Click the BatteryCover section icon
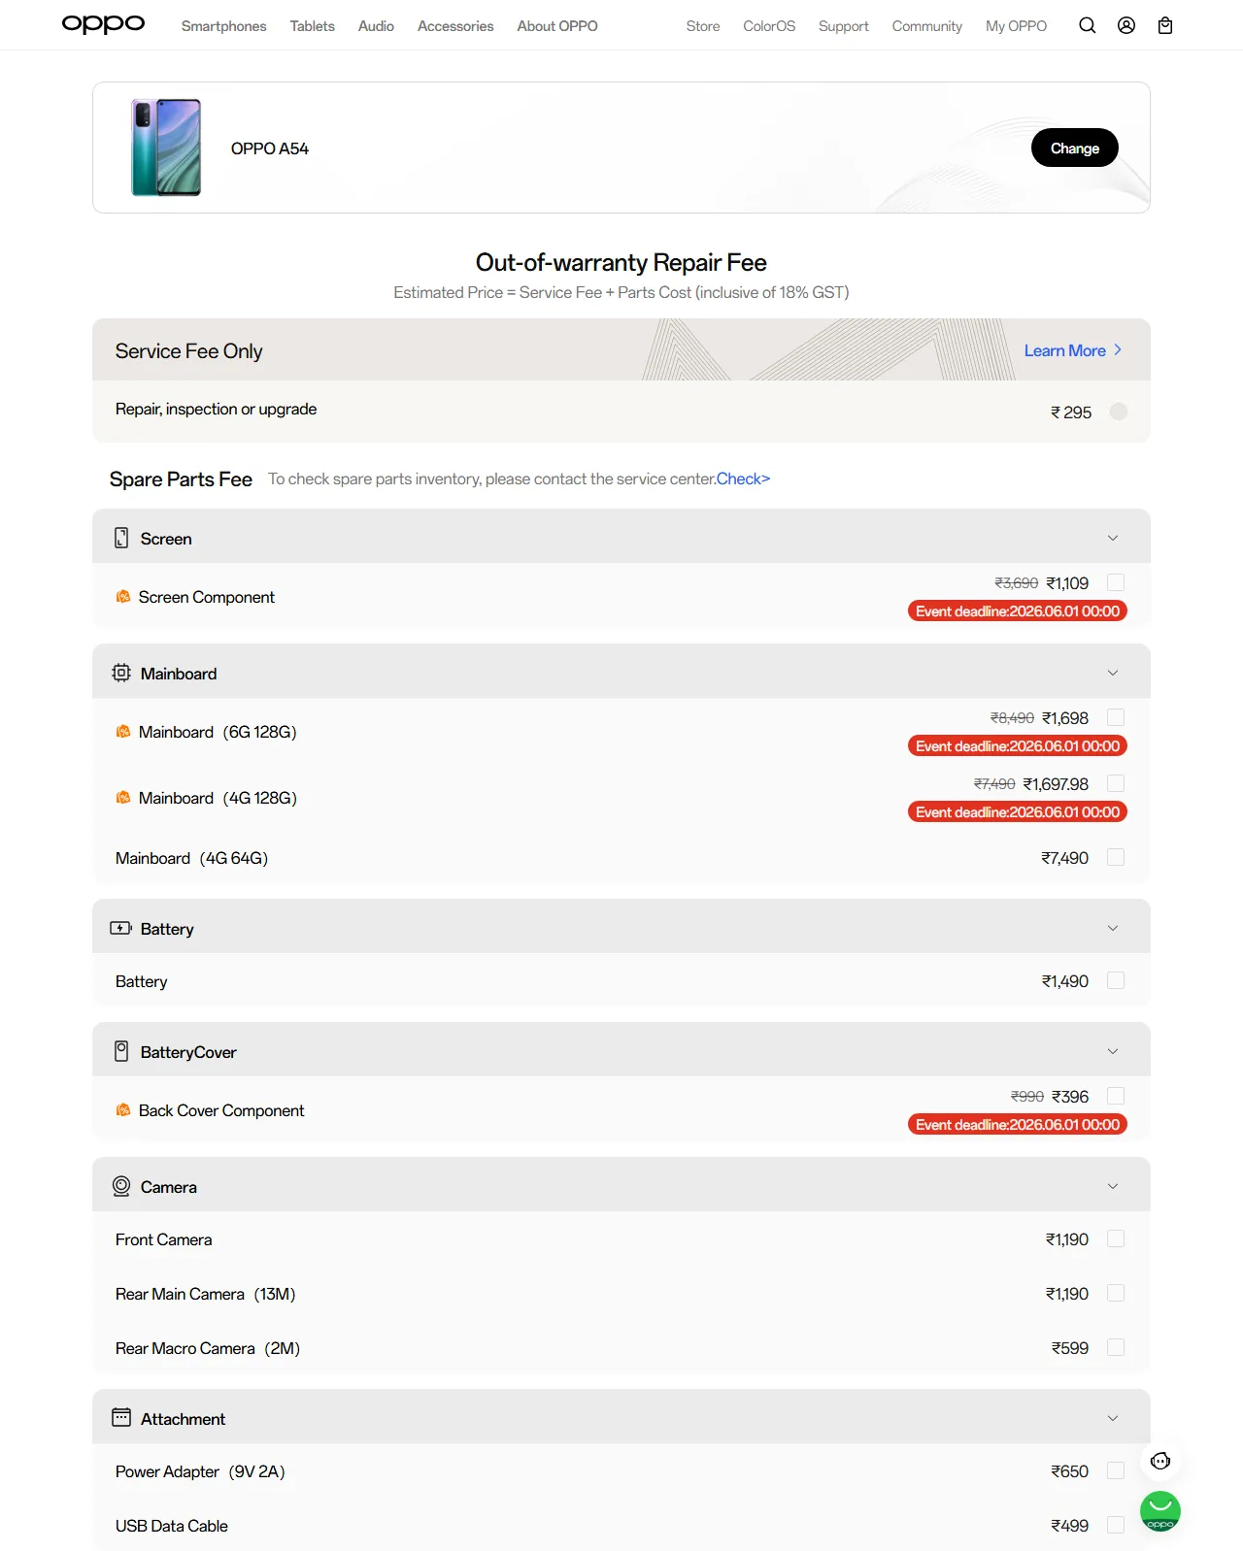This screenshot has width=1243, height=1551. 121,1051
